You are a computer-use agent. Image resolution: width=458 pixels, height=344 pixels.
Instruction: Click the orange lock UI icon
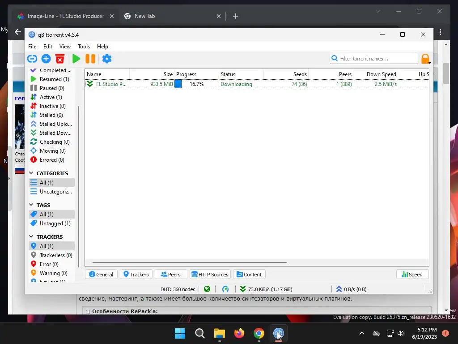(x=425, y=59)
